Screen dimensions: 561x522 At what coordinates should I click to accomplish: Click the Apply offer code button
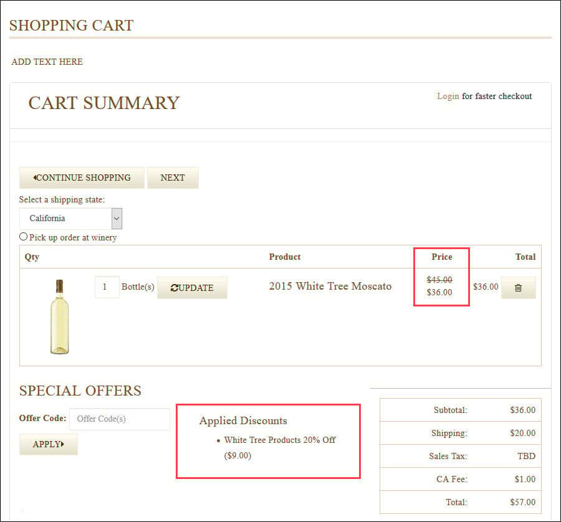[x=48, y=444]
